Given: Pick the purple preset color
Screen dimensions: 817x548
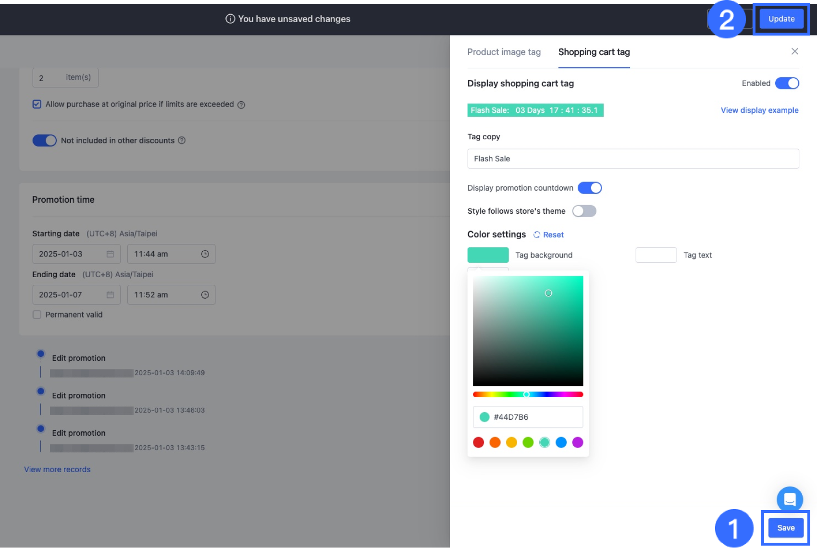Looking at the screenshot, I should [x=578, y=442].
